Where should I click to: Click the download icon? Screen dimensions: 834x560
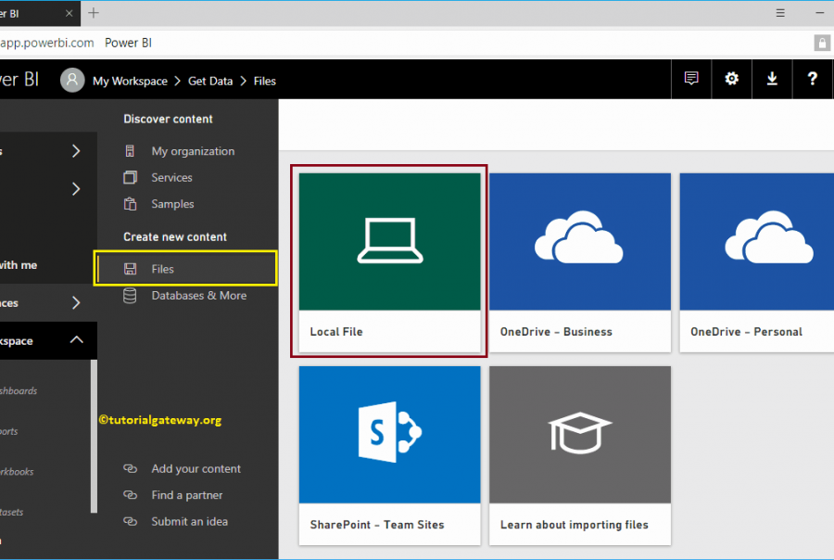772,79
